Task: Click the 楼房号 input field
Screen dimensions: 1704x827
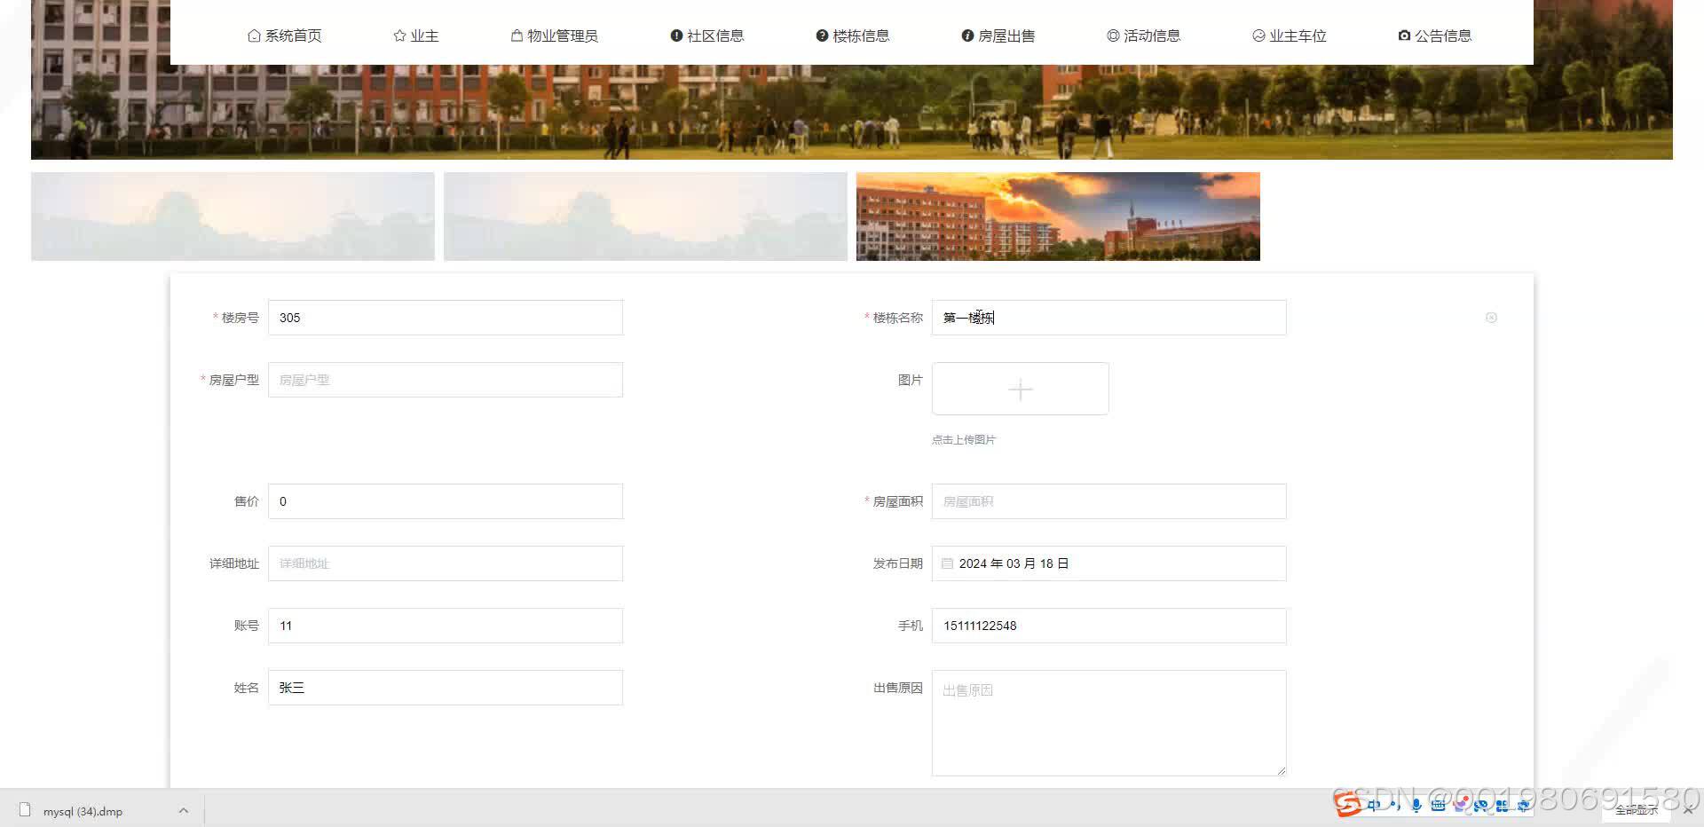Action: tap(446, 318)
